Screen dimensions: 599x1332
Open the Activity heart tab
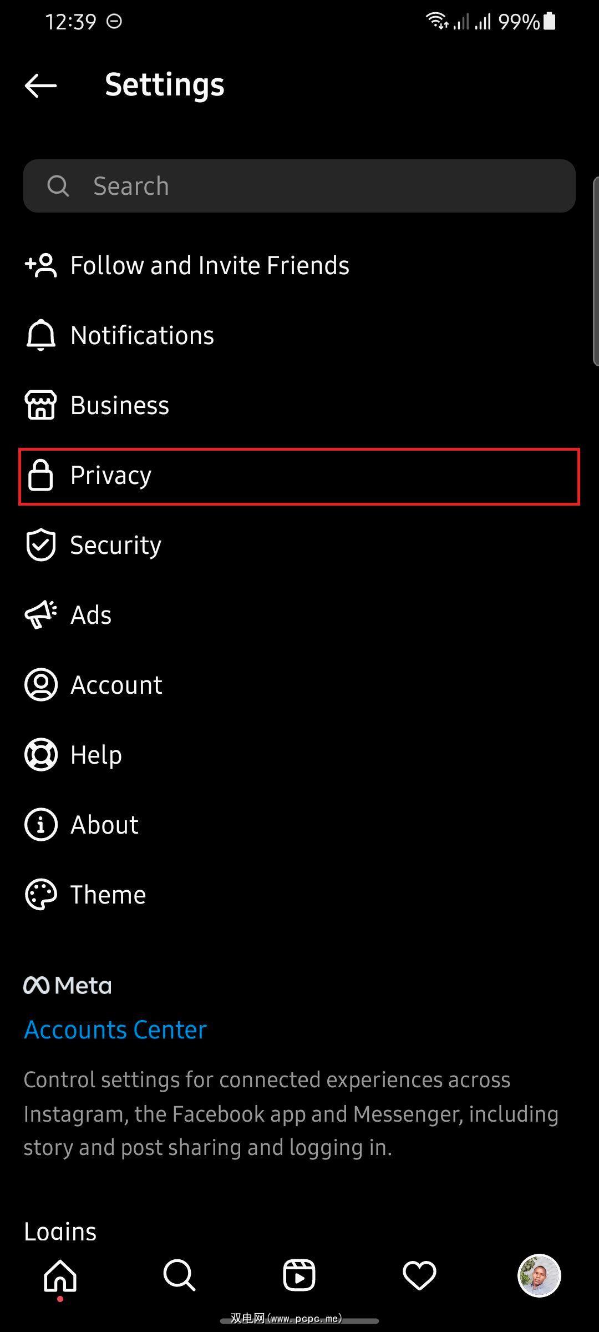(x=419, y=1275)
